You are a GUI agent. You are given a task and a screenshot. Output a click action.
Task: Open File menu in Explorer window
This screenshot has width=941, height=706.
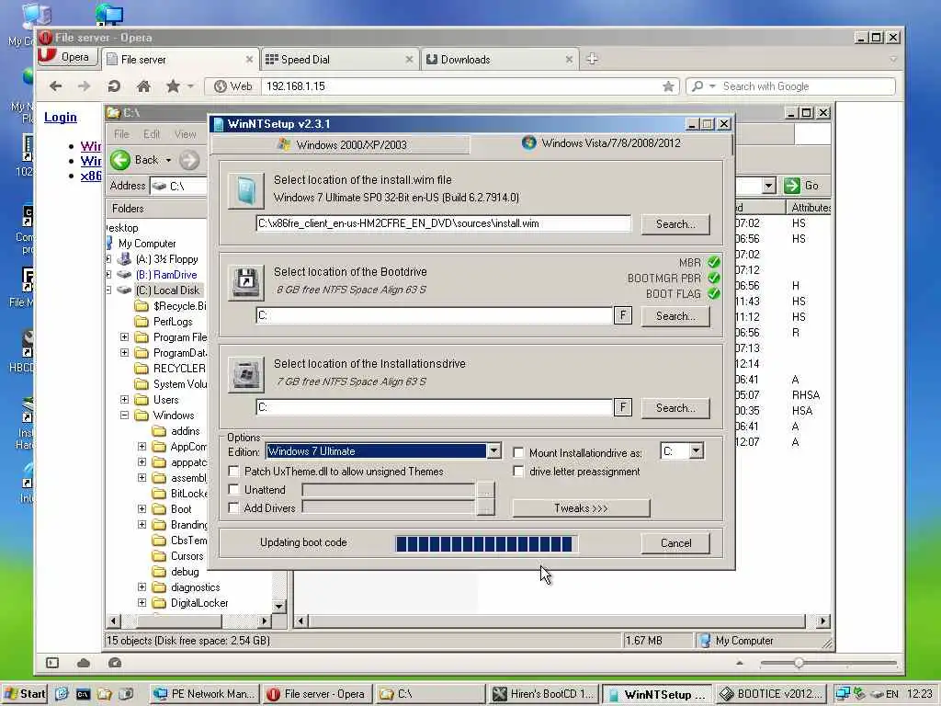point(121,134)
